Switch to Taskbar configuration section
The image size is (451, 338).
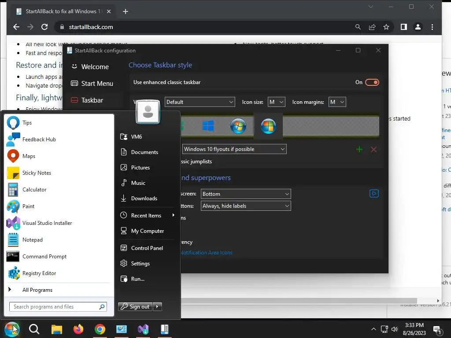click(x=87, y=100)
